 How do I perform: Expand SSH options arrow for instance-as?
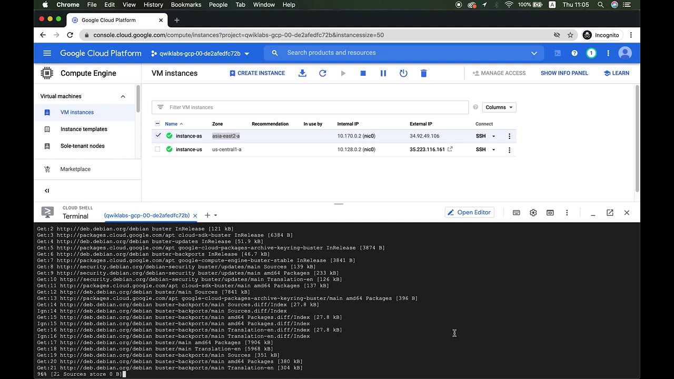tap(493, 136)
